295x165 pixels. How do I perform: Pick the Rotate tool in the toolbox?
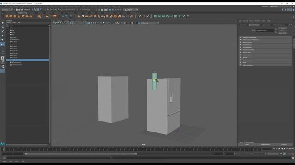[3, 40]
